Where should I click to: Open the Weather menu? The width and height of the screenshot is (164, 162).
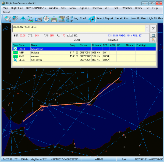tap(127, 8)
